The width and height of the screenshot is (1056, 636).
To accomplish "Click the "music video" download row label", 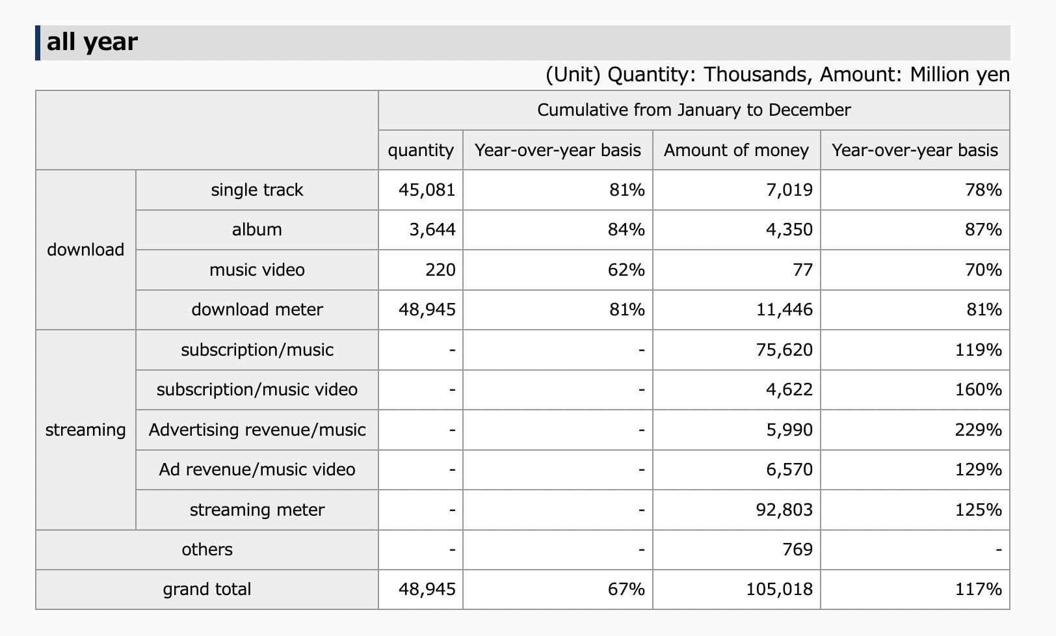I will coord(257,270).
